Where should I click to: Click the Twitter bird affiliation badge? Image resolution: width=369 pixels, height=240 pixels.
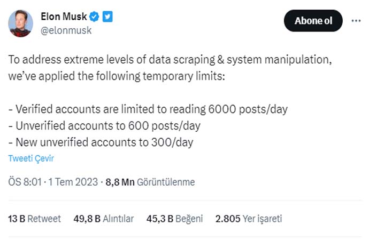(x=107, y=17)
